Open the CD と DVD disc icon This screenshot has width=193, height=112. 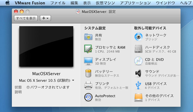[x=138, y=61]
